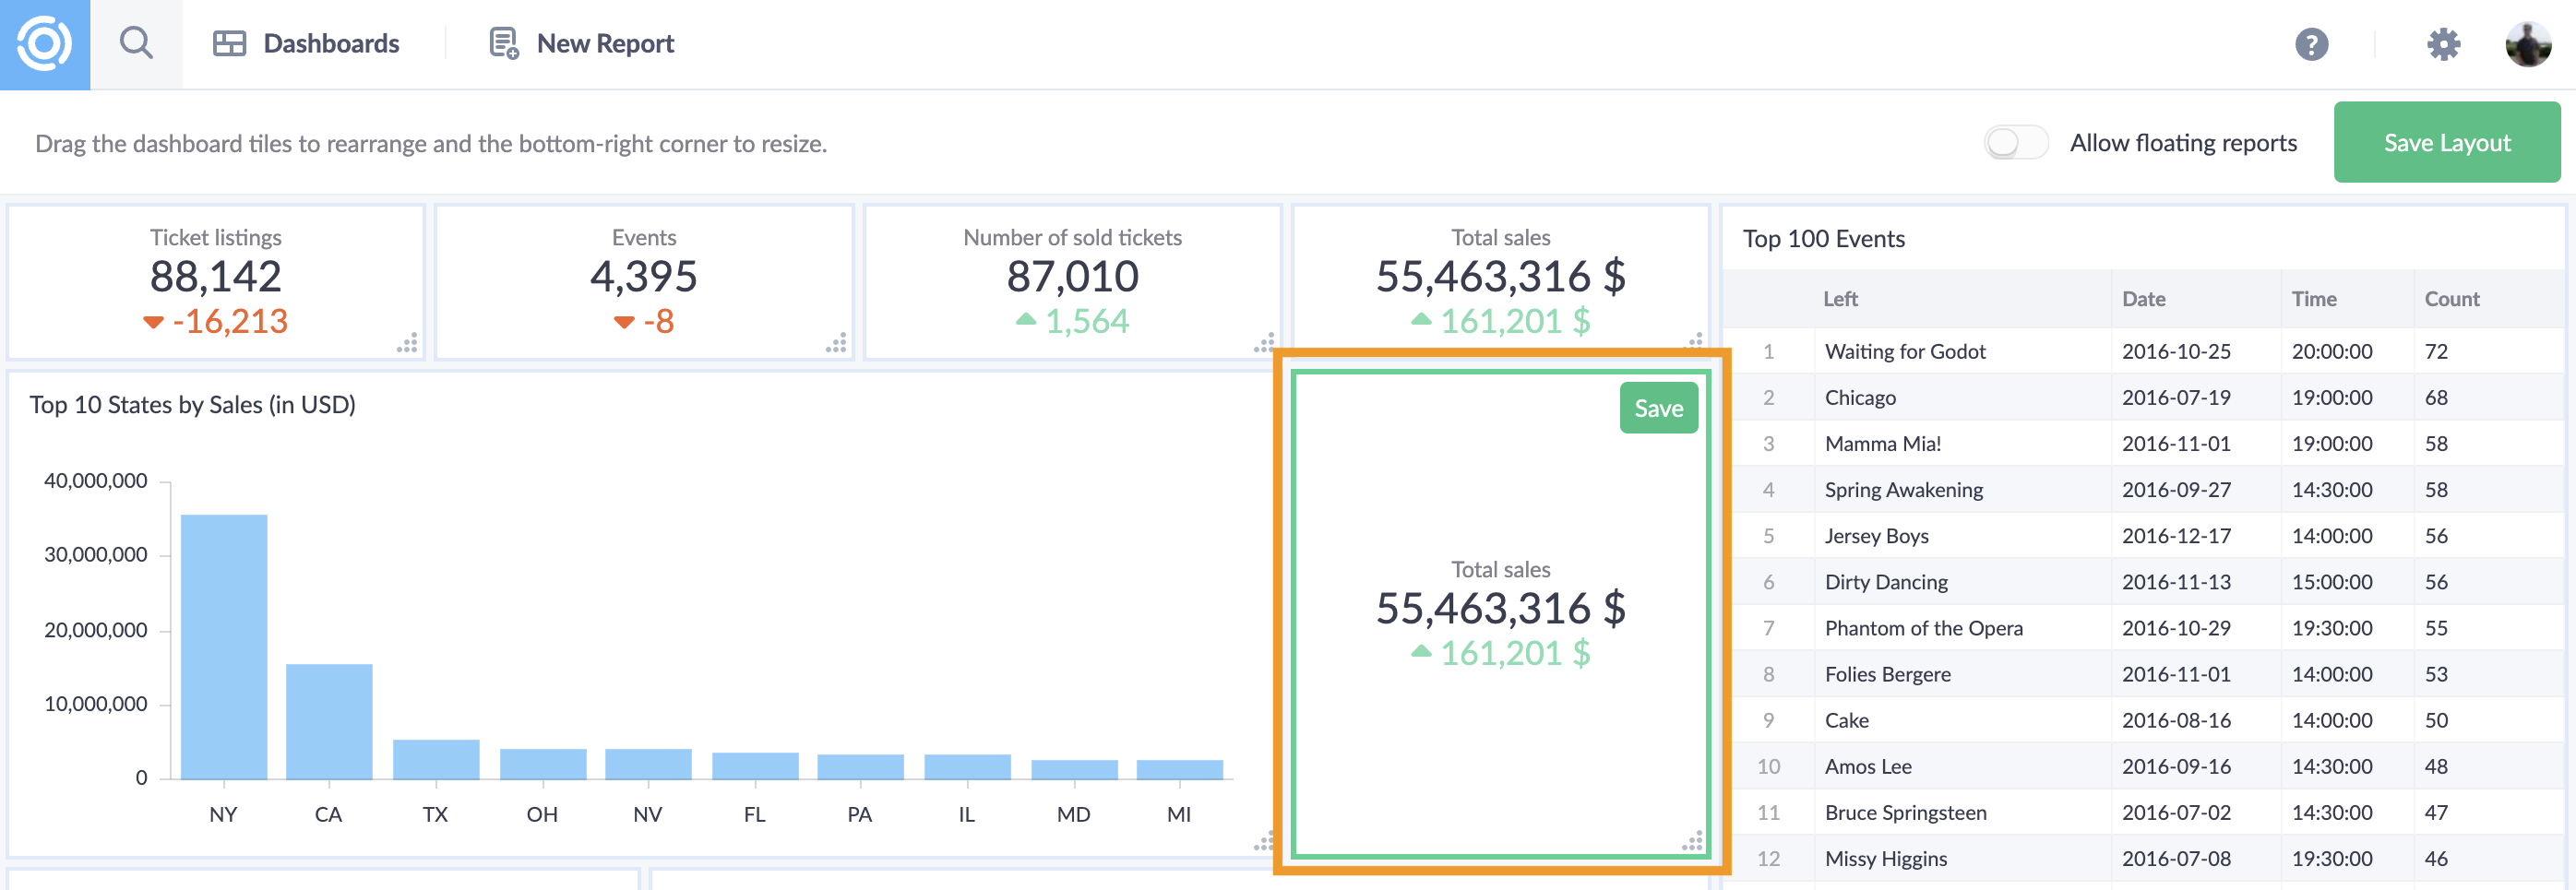Sort by the Time column header
2576x890 pixels.
[2314, 299]
